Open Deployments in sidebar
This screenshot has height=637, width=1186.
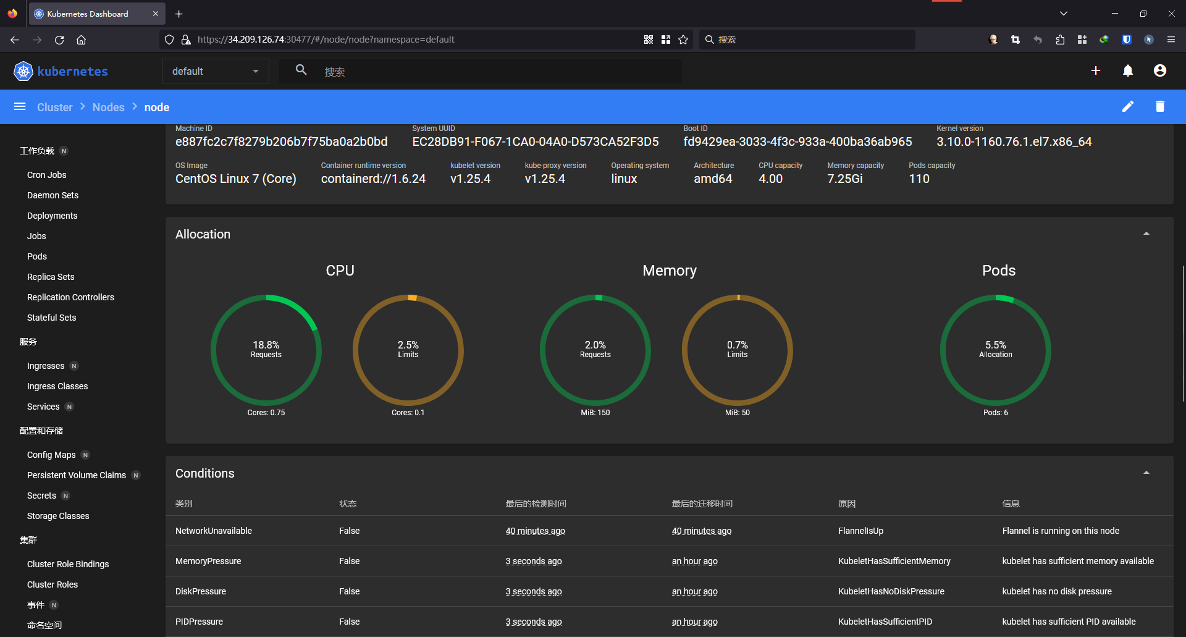pos(52,216)
